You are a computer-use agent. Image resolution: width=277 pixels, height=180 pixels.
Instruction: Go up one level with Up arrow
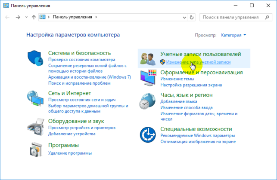coord(34,17)
